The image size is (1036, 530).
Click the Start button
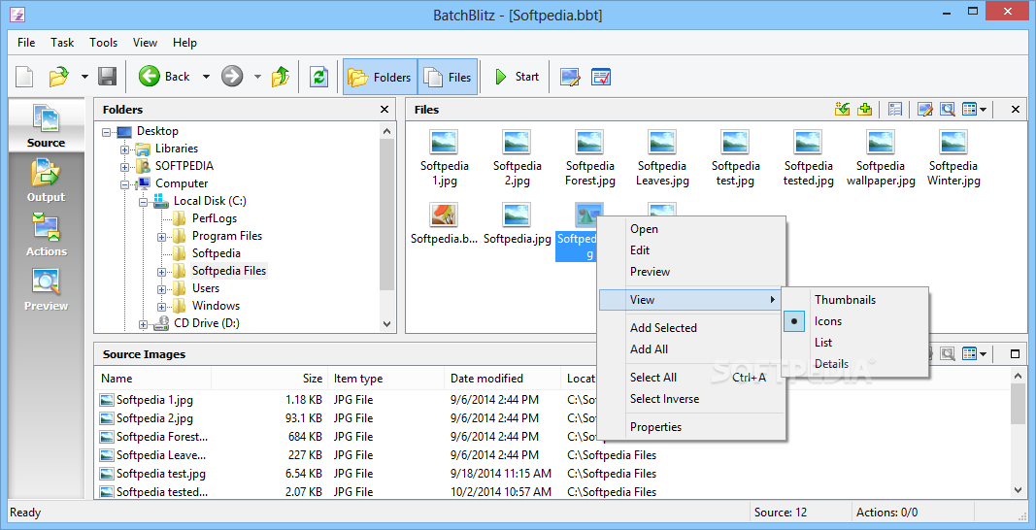pyautogui.click(x=518, y=77)
